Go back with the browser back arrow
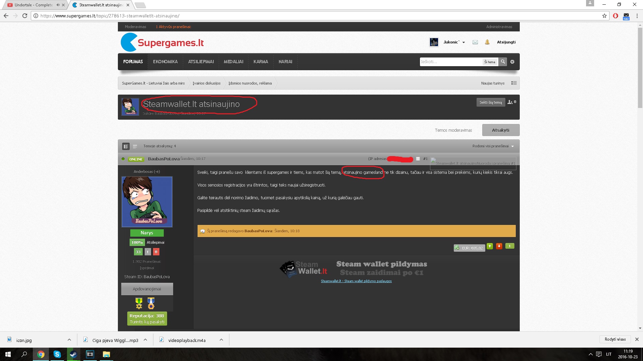 6,16
